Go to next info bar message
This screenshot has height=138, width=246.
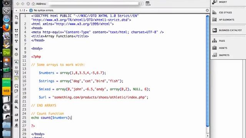point(27,10)
